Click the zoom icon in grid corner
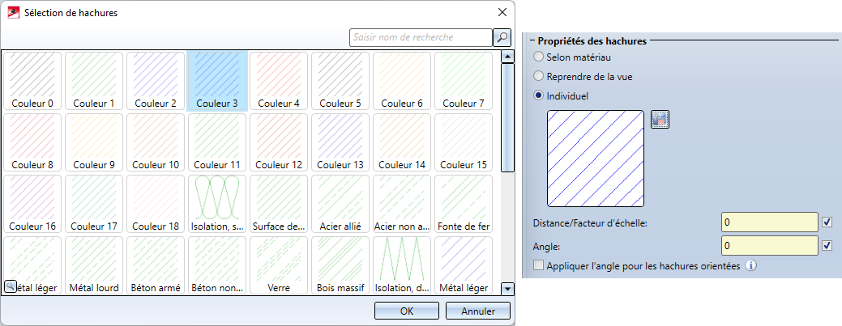Image resolution: width=842 pixels, height=326 pixels. 10,286
